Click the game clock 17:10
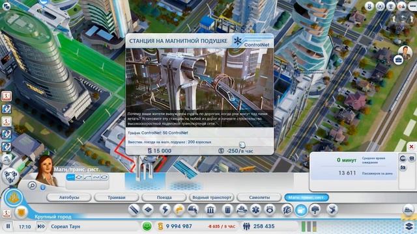 (25, 227)
